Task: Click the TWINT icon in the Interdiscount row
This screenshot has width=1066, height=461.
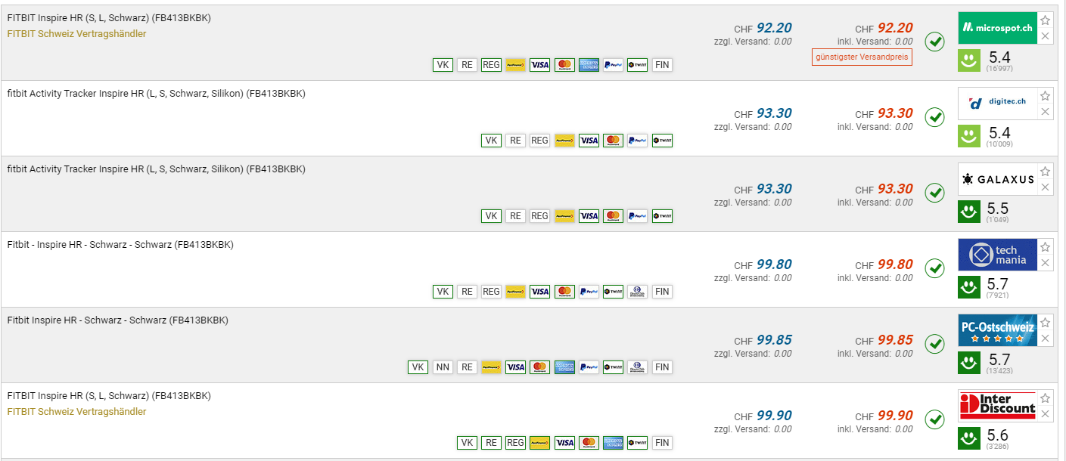Action: tap(637, 443)
